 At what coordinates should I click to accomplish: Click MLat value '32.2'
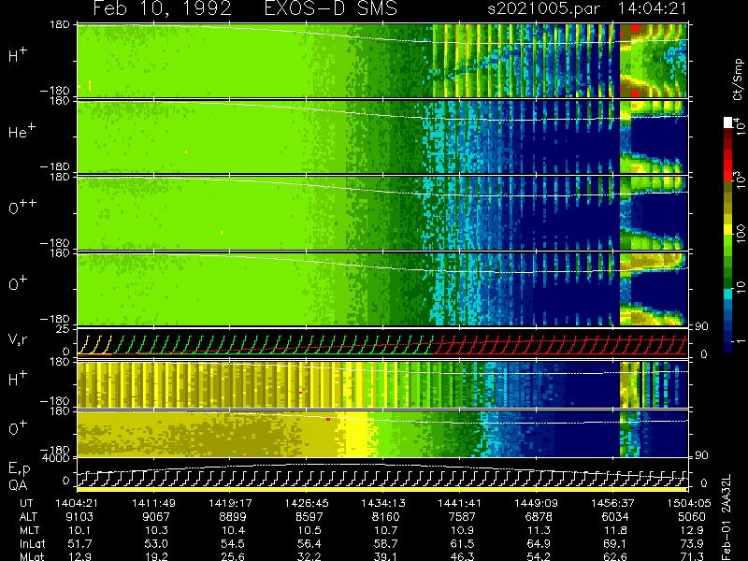pyautogui.click(x=309, y=556)
